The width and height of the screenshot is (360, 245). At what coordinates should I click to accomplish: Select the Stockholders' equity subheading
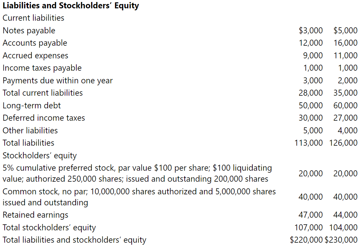[x=39, y=156]
